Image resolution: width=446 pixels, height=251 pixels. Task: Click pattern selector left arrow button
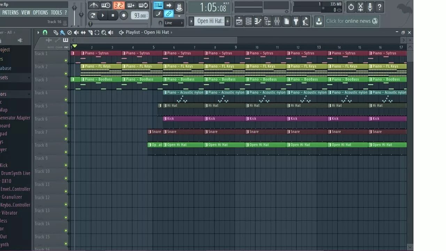click(x=191, y=21)
